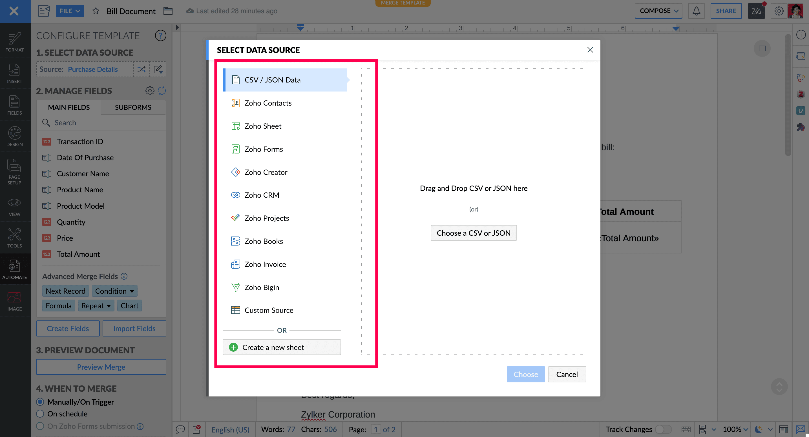Open Configure Template help icon

[160, 35]
